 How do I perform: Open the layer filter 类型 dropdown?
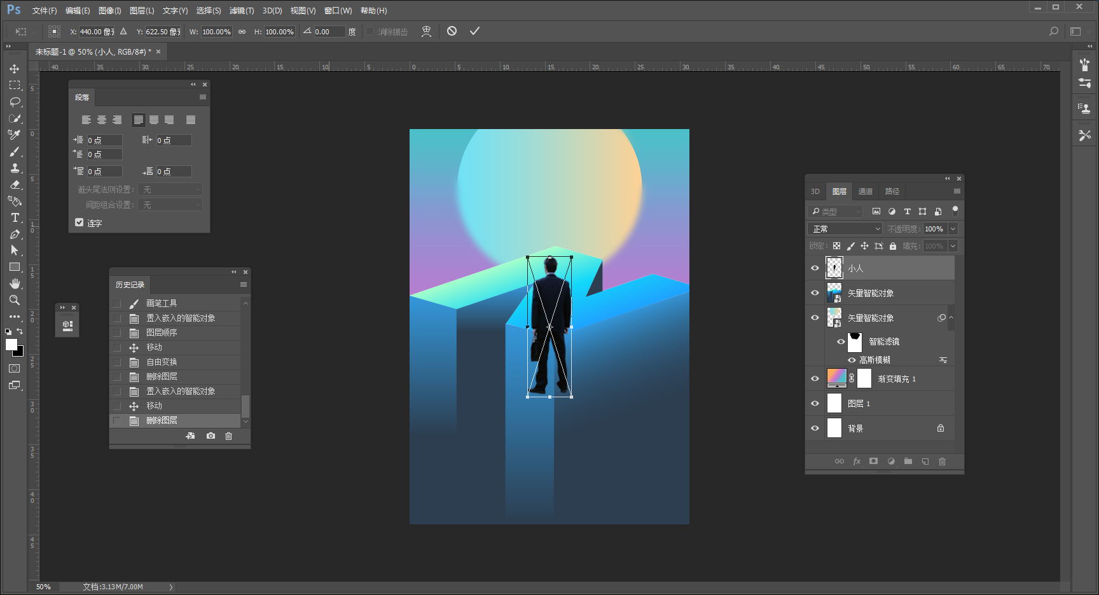coord(836,211)
